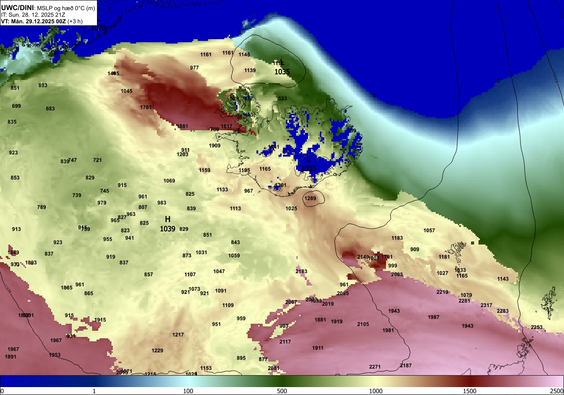Click the height value 1145
This screenshot has height=395, width=564.
point(244,55)
